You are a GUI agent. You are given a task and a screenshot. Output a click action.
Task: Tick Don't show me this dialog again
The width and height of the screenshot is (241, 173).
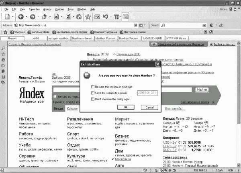93,99
